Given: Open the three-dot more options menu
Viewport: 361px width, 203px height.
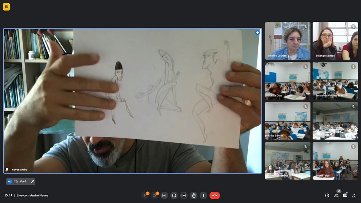Looking at the screenshot, I should (203, 196).
